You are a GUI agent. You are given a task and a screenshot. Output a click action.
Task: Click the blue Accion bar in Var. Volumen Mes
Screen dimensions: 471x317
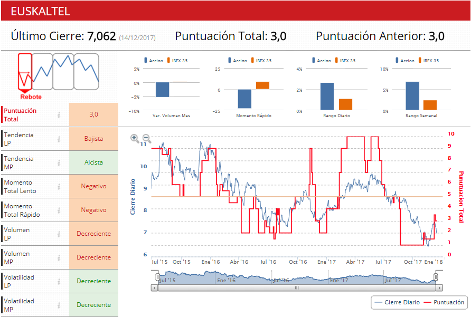(x=162, y=90)
